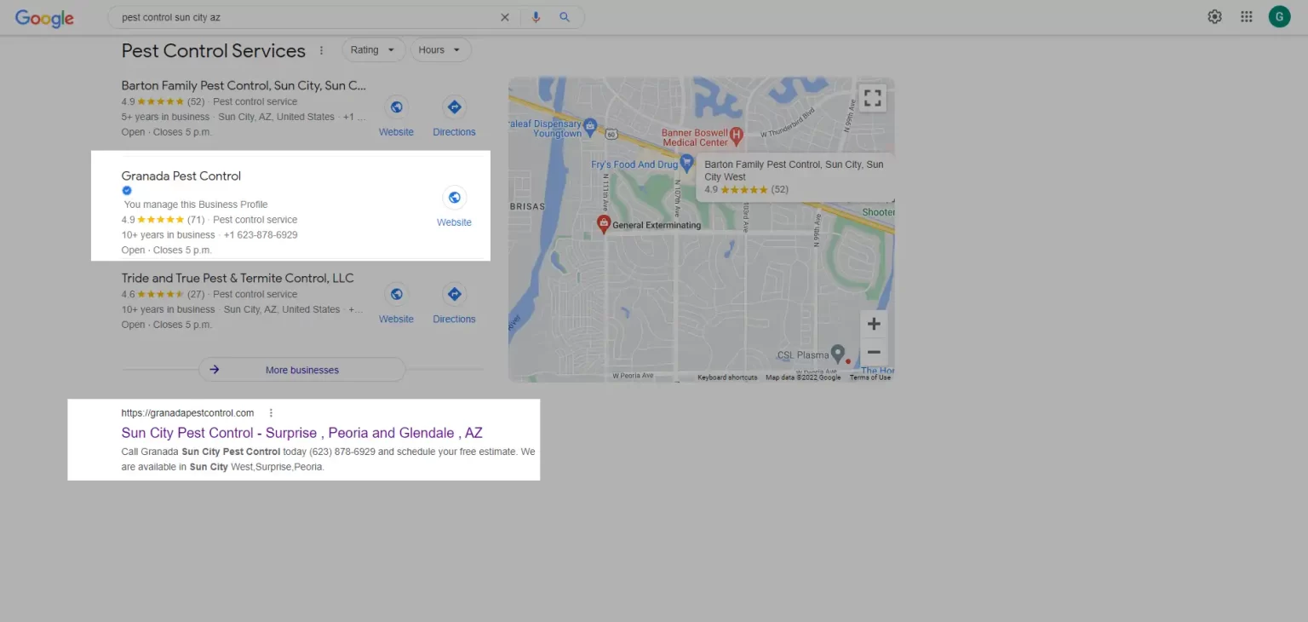Open Tride and True website icon
1308x622 pixels.
point(396,295)
